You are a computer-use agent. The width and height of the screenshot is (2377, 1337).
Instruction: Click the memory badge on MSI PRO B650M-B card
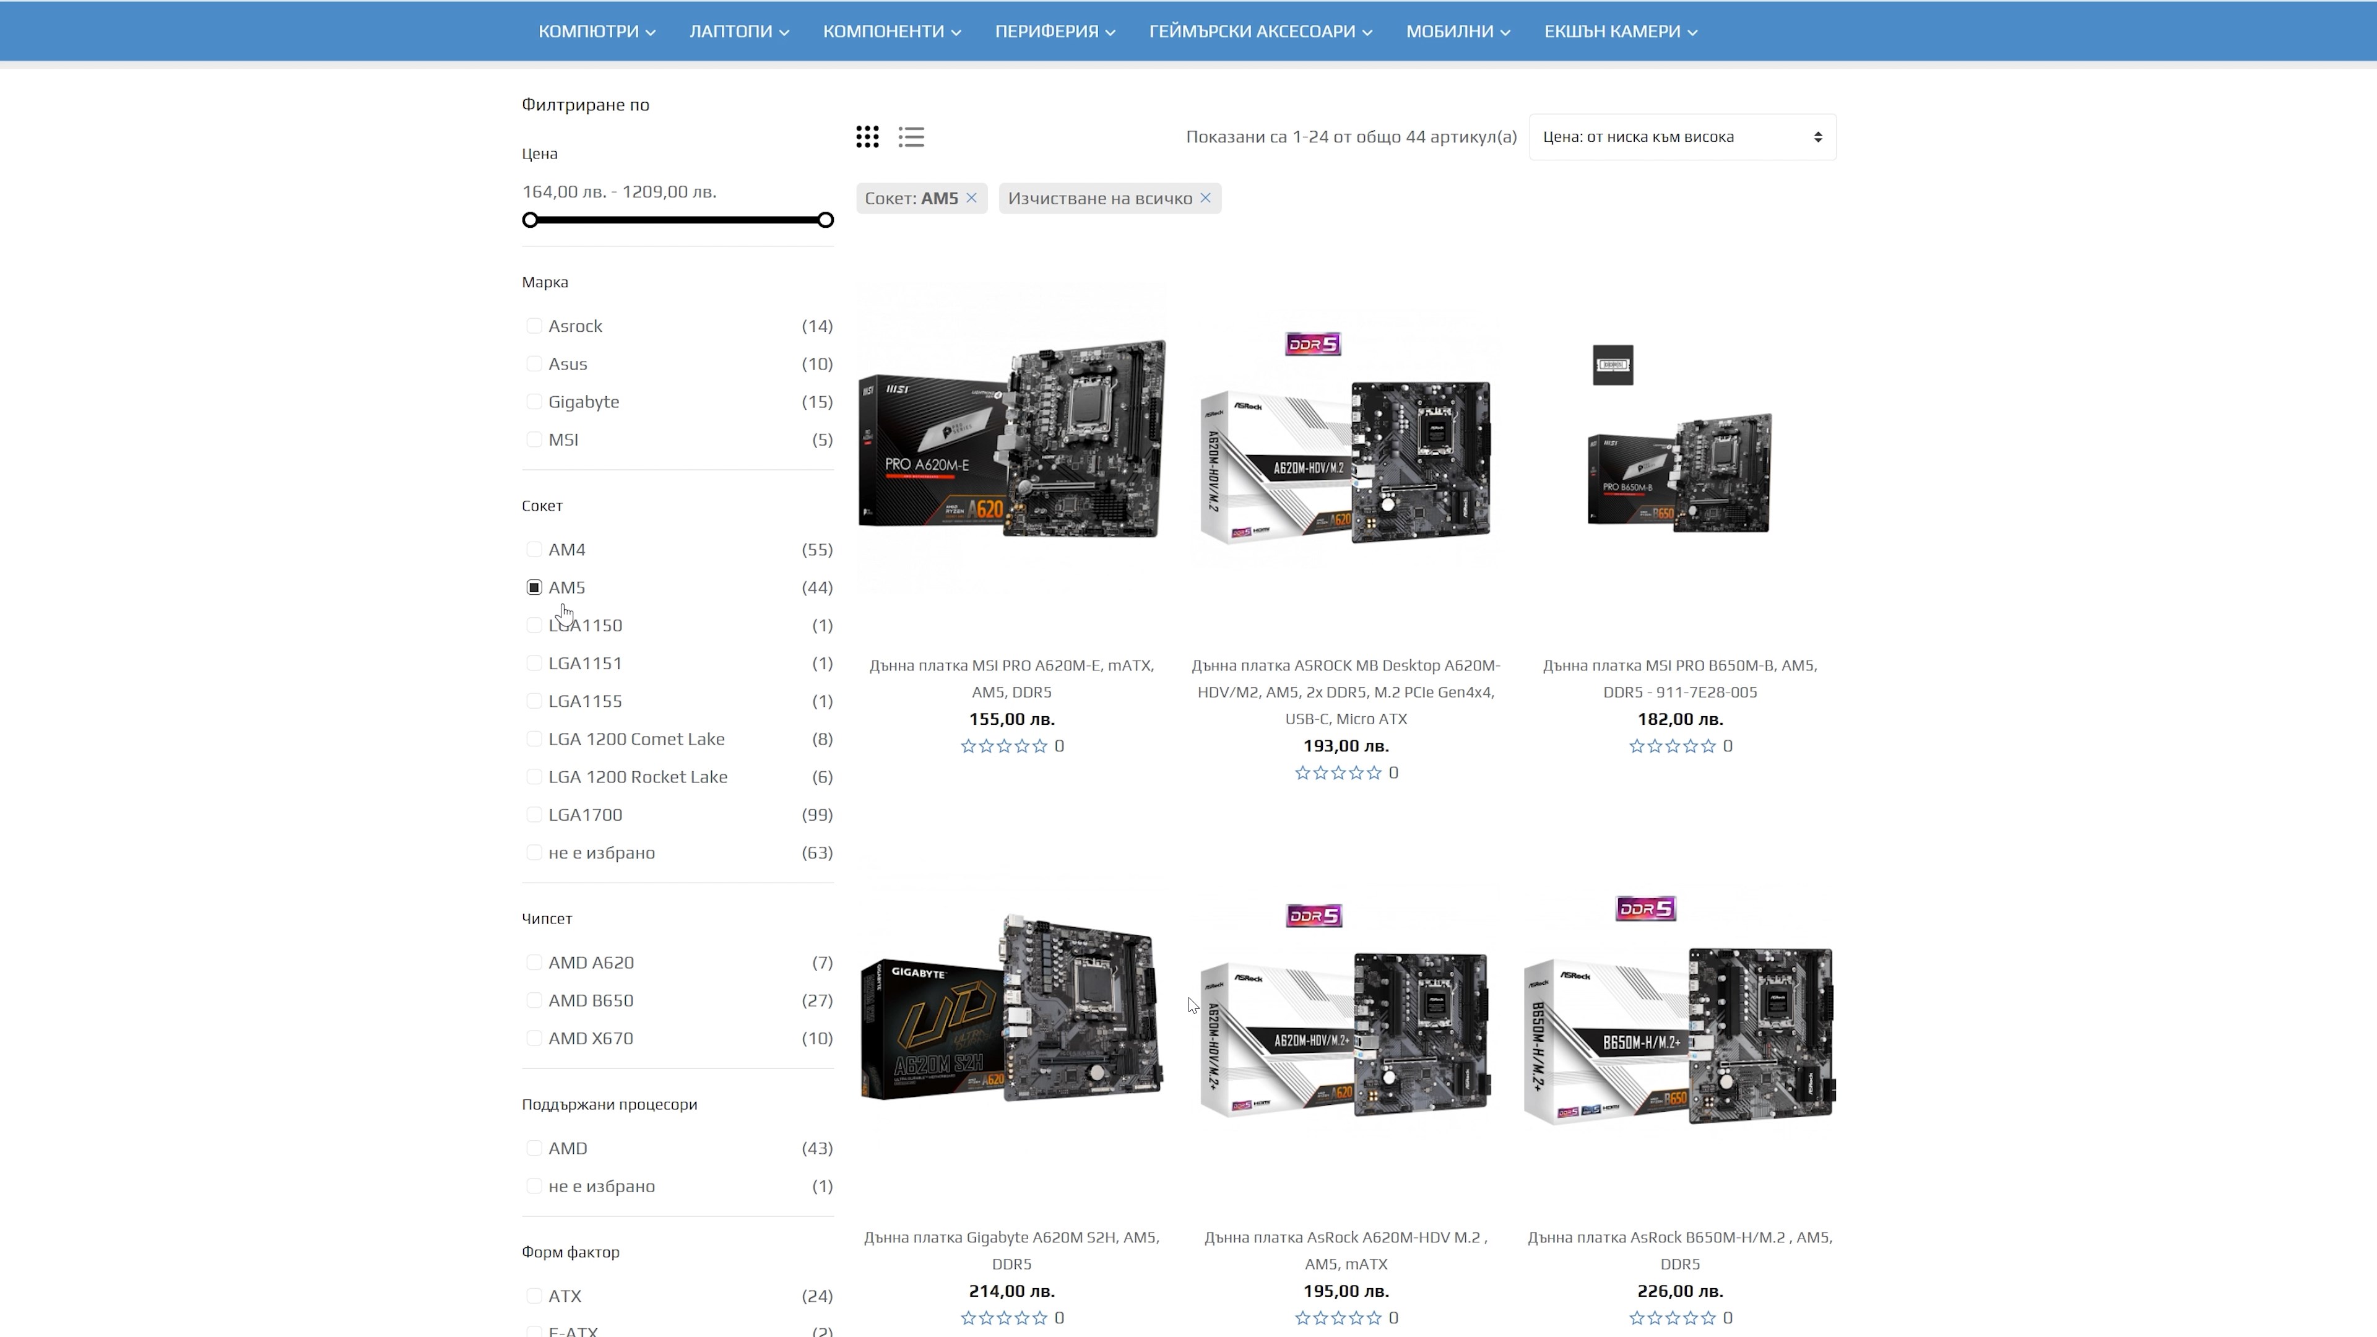(x=1613, y=365)
